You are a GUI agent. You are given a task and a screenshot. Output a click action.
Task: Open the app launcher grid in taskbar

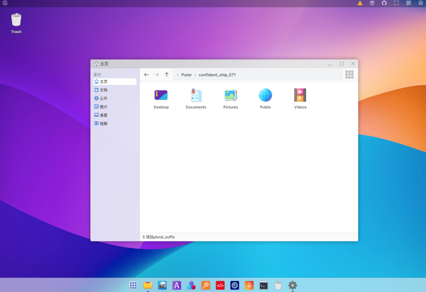click(x=133, y=285)
